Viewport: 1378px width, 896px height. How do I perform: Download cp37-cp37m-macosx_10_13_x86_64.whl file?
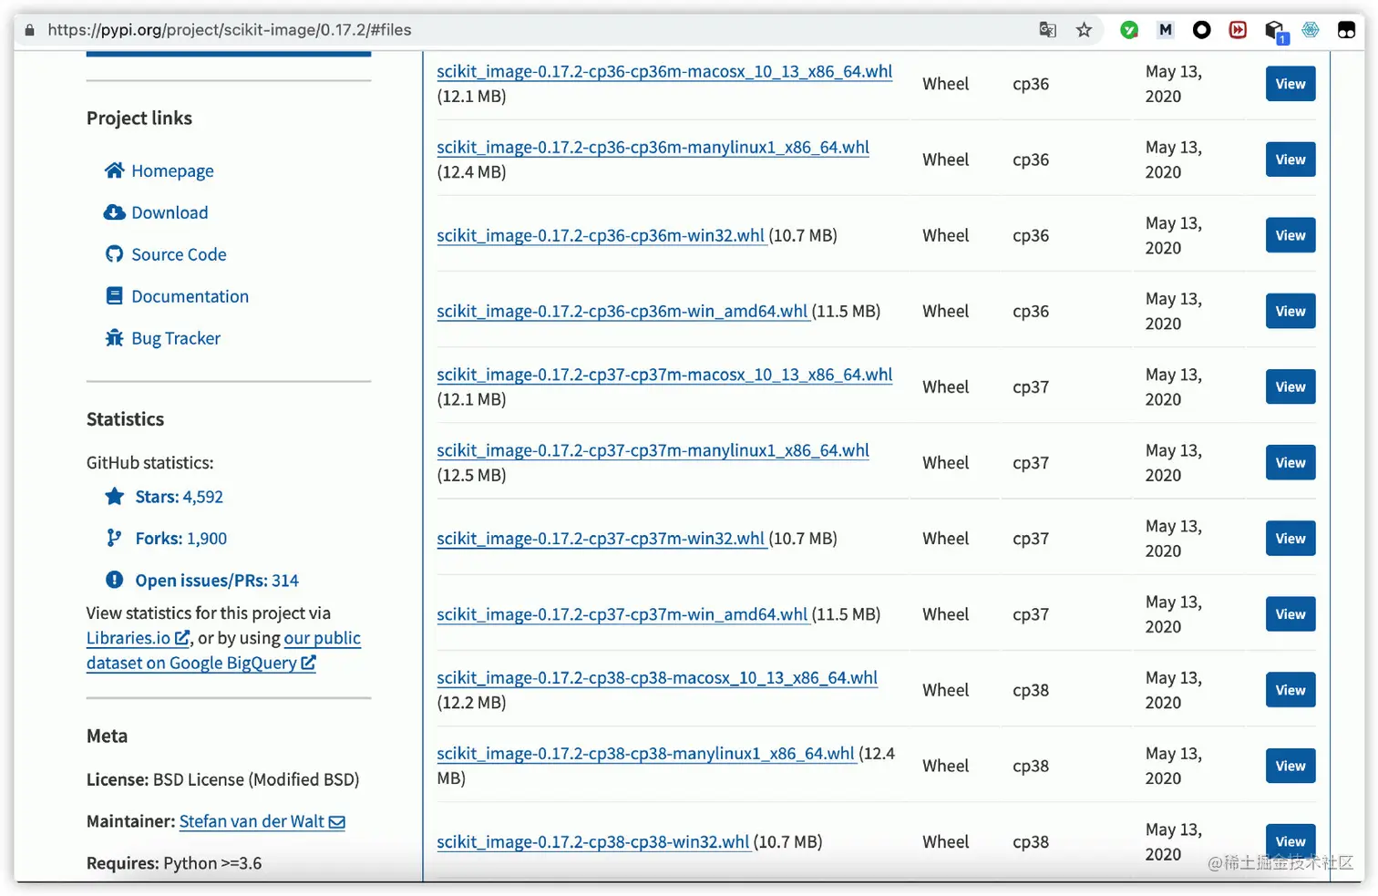[664, 375]
